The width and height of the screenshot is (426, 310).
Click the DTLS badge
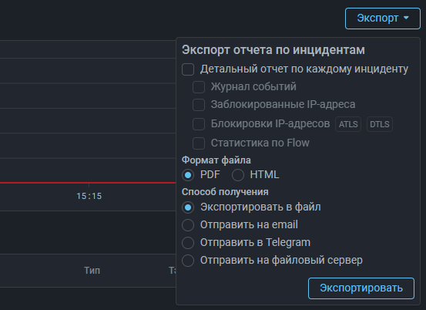pos(380,124)
